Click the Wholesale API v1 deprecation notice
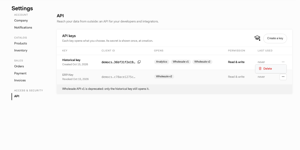 106,89
